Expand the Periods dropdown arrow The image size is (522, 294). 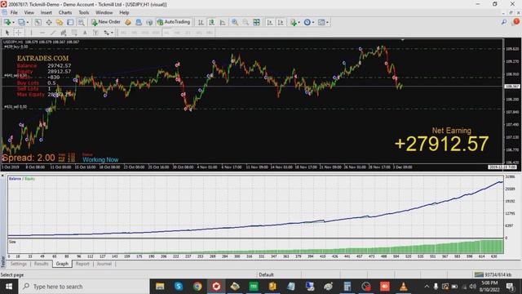313,22
